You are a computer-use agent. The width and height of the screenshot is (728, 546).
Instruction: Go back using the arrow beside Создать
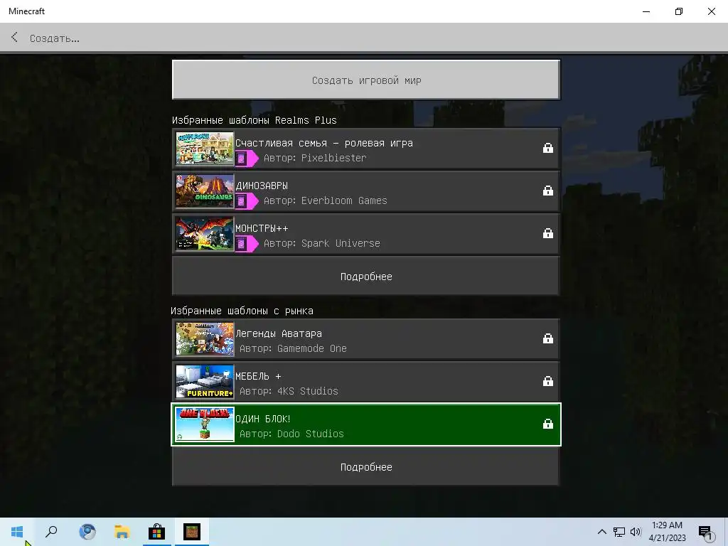pyautogui.click(x=14, y=37)
